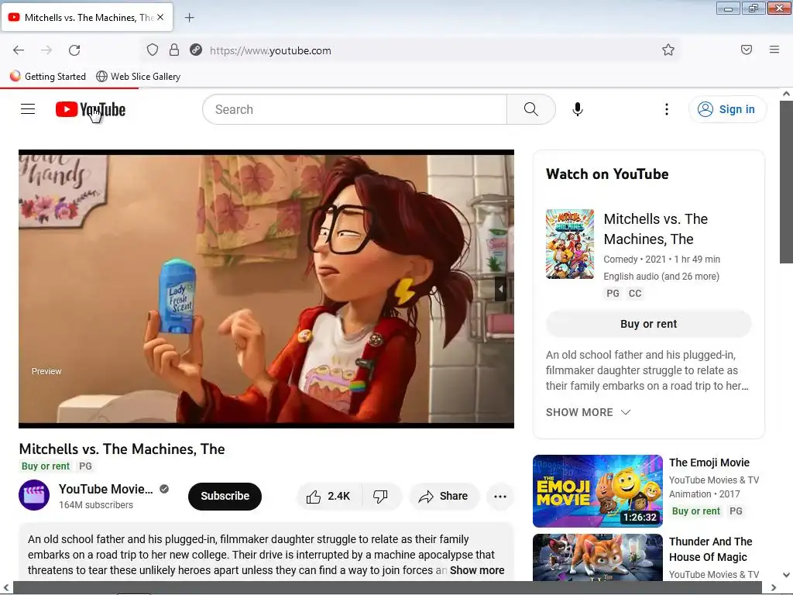Subscribe to YouTube Movies channel
The image size is (793, 595).
coord(225,497)
